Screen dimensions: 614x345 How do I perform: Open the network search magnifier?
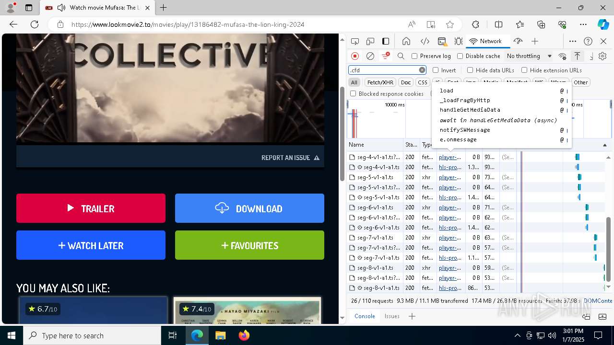(x=401, y=56)
